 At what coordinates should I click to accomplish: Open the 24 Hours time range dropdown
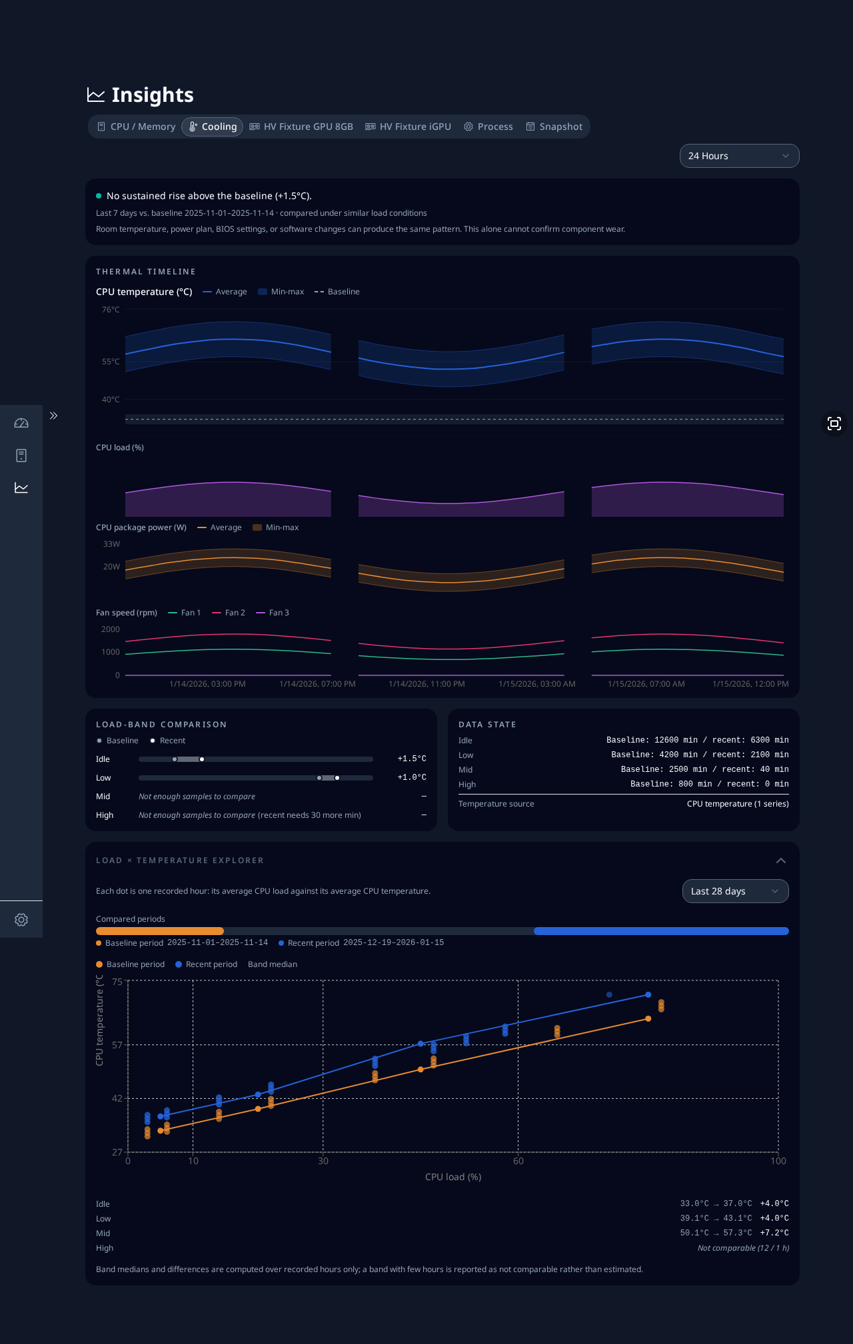coord(740,156)
